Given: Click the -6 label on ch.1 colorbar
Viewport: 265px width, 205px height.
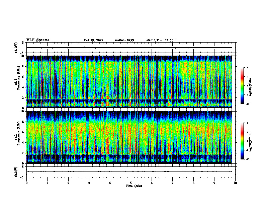Looking at the screenshot, I should click(247, 67).
